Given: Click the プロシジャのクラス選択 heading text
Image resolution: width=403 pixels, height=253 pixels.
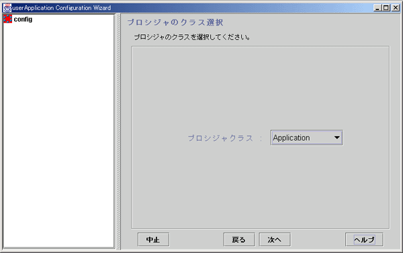Looking at the screenshot, I should coord(175,22).
